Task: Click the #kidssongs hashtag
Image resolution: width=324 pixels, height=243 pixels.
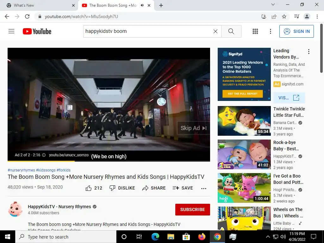Action: [x=46, y=170]
